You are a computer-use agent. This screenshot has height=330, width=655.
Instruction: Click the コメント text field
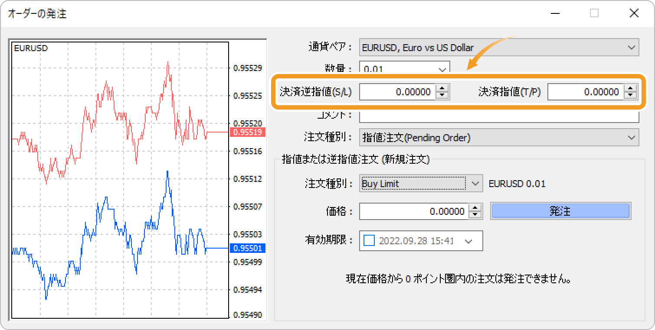point(499,116)
